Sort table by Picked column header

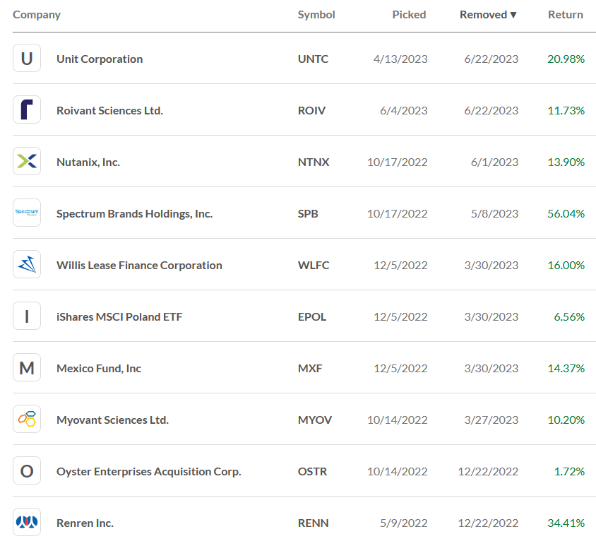409,15
